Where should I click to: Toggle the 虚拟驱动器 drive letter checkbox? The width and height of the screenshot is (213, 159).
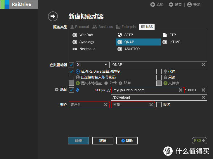tap(71, 65)
